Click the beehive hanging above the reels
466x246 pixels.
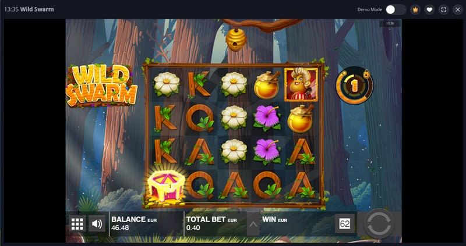click(x=236, y=40)
